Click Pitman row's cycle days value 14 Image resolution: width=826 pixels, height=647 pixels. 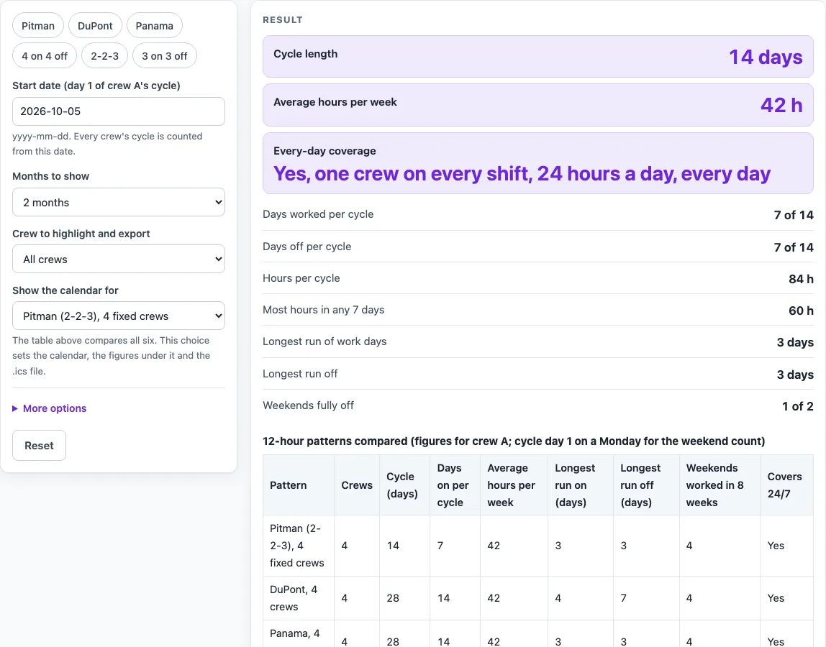click(393, 546)
